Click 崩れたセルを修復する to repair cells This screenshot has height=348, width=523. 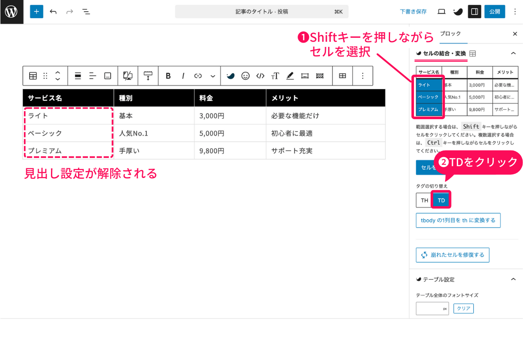coord(452,255)
